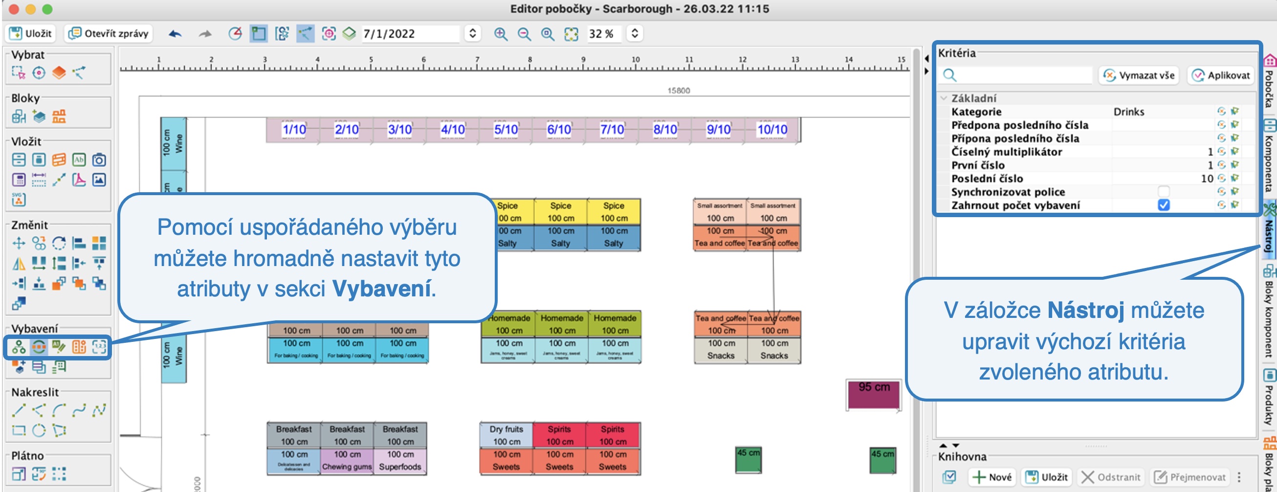Image resolution: width=1277 pixels, height=492 pixels.
Task: Insert a camera element from Vložit
Action: click(99, 160)
